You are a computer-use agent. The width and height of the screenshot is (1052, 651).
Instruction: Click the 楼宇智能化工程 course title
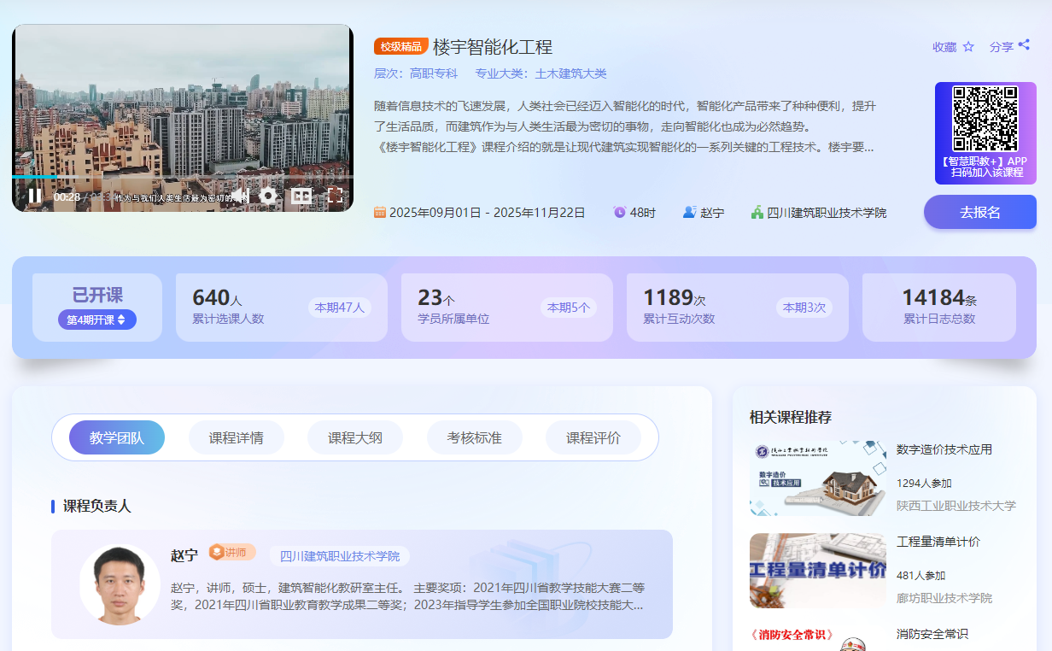point(493,47)
